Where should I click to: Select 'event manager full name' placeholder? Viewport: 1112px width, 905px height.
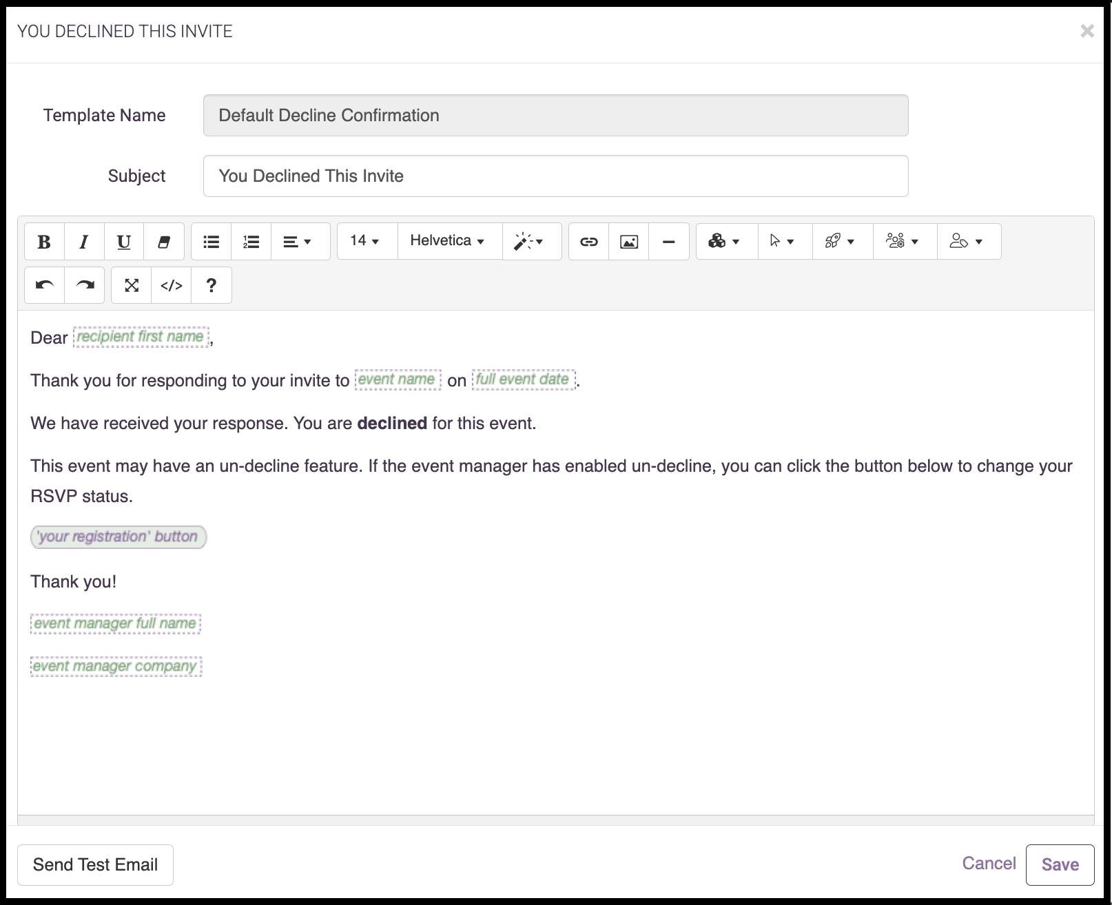(116, 623)
